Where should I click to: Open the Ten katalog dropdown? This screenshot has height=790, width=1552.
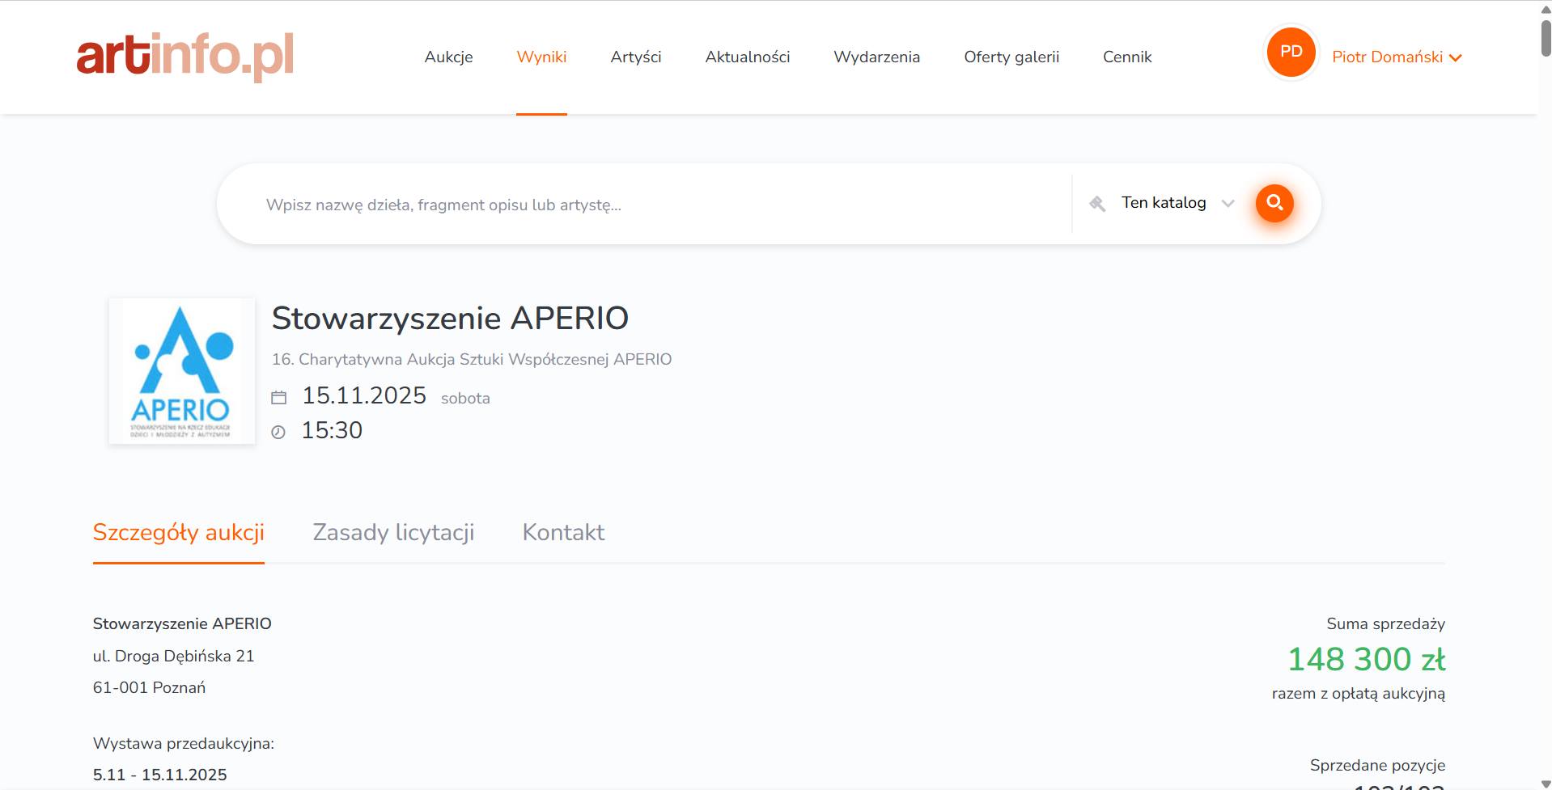point(1163,203)
